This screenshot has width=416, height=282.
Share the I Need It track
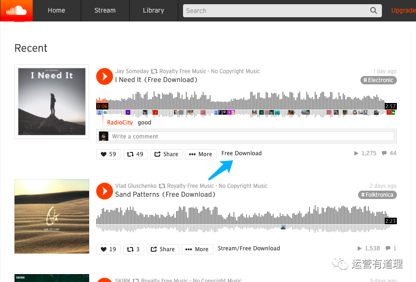[x=166, y=154]
